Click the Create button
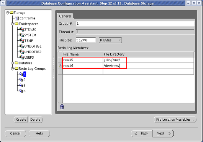The height and width of the screenshot is (142, 203). pos(21,120)
